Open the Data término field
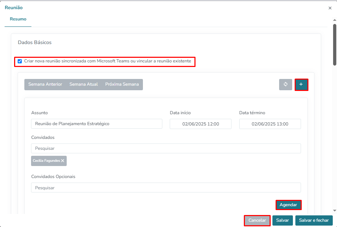 point(270,124)
